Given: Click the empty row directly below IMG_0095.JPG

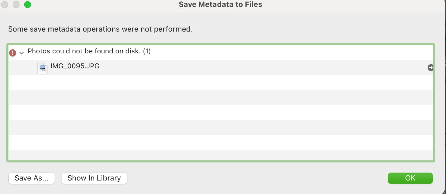Looking at the screenshot, I should pos(220,83).
